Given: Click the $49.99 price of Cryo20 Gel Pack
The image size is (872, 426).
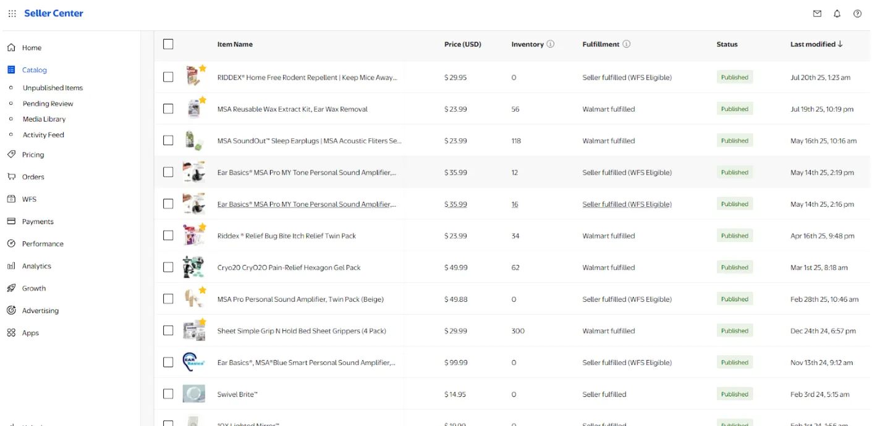Looking at the screenshot, I should pyautogui.click(x=455, y=267).
